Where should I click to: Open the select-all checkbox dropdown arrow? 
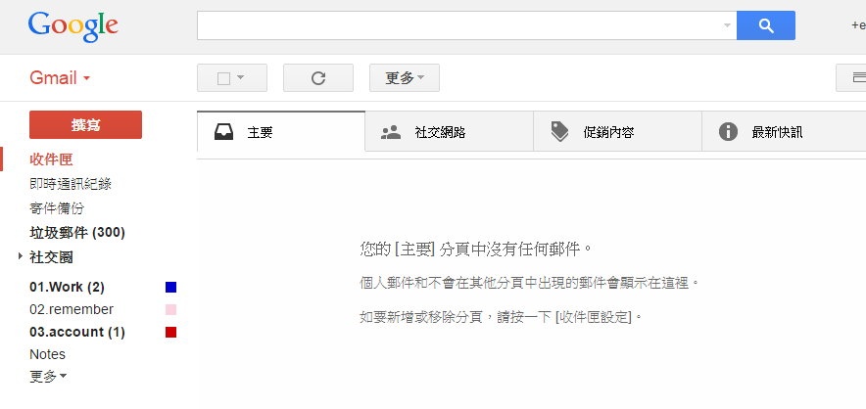click(x=240, y=78)
